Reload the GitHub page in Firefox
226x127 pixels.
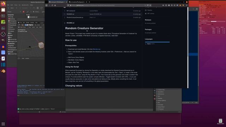click(x=52, y=5)
